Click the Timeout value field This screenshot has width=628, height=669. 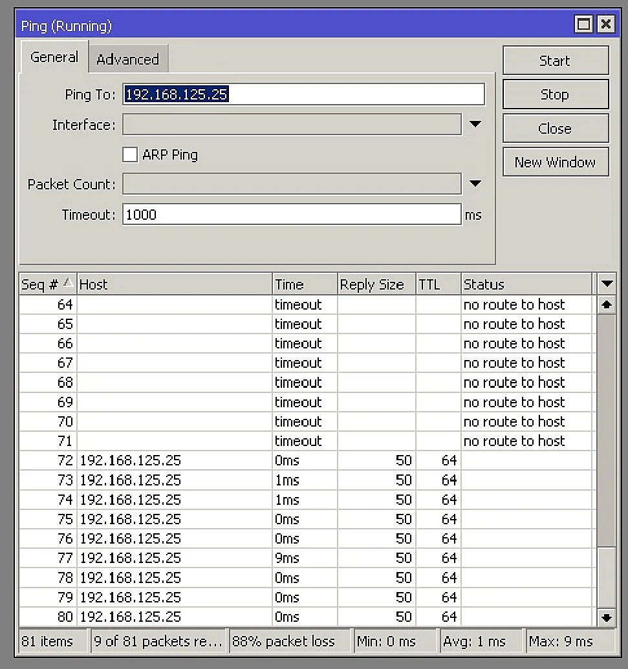291,215
